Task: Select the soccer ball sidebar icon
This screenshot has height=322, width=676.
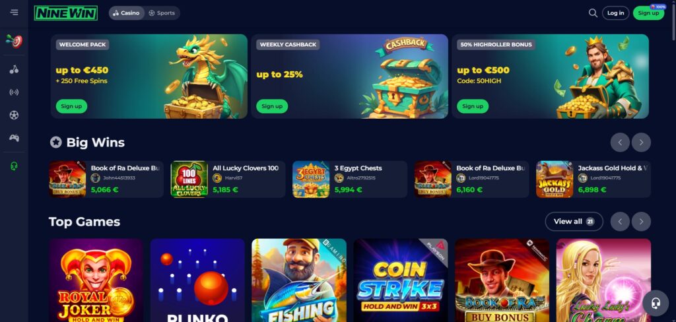Action: pos(15,115)
